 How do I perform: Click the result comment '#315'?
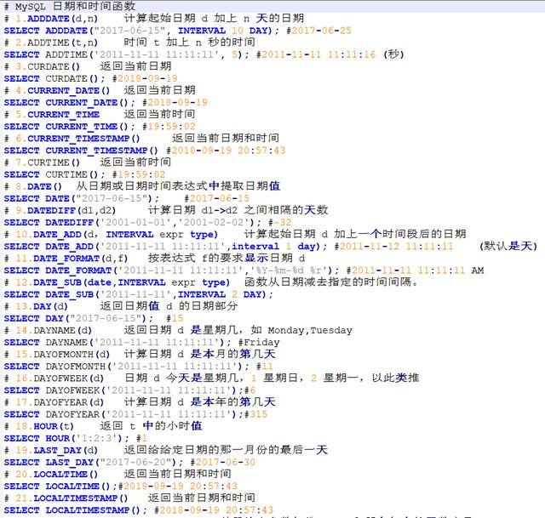[256, 414]
